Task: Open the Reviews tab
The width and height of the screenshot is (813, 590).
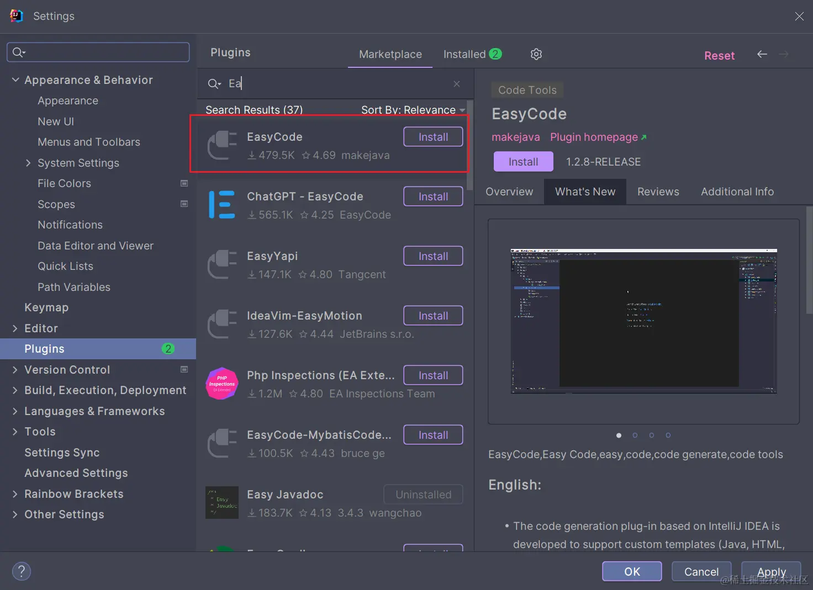Action: tap(658, 192)
